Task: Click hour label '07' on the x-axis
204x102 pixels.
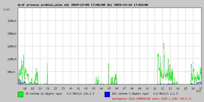Action: 124,88
